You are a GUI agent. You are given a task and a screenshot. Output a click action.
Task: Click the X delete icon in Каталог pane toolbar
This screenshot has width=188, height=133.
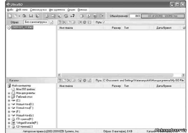[69, 80]
